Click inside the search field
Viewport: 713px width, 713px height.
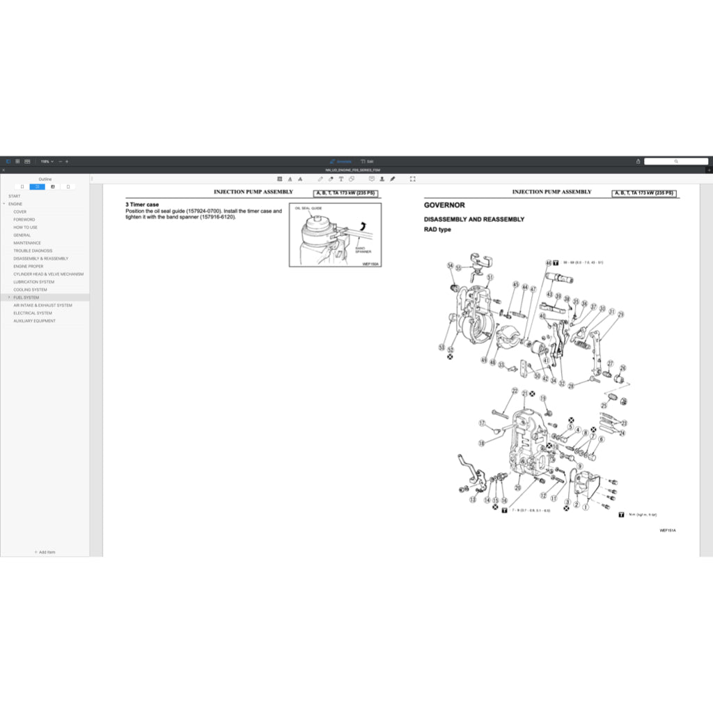[x=677, y=161]
